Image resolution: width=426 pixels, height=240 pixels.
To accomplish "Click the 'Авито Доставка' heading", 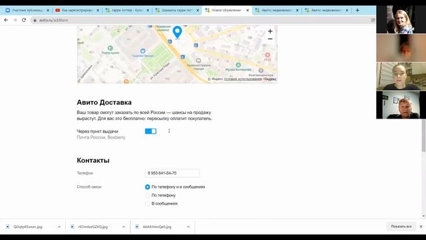I will tap(104, 102).
